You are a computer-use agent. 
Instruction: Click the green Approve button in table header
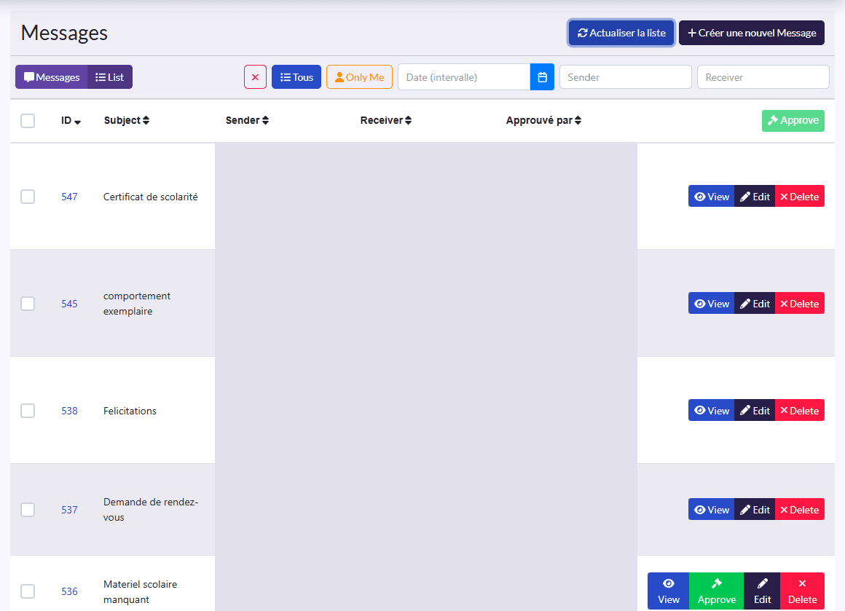click(x=793, y=121)
